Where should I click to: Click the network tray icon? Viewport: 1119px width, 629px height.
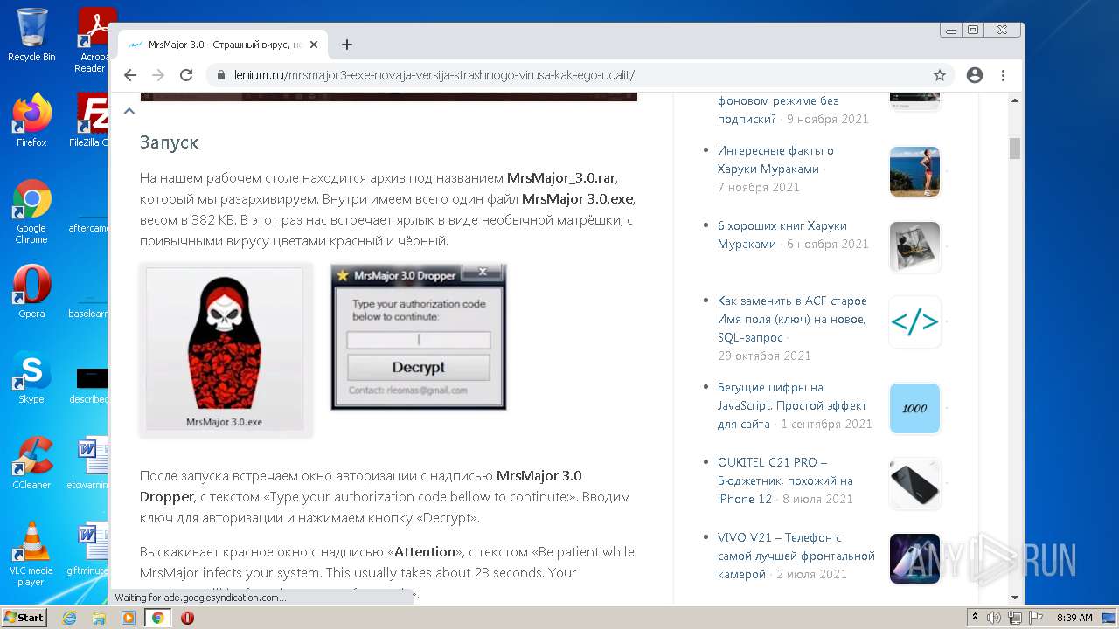pos(1015,618)
